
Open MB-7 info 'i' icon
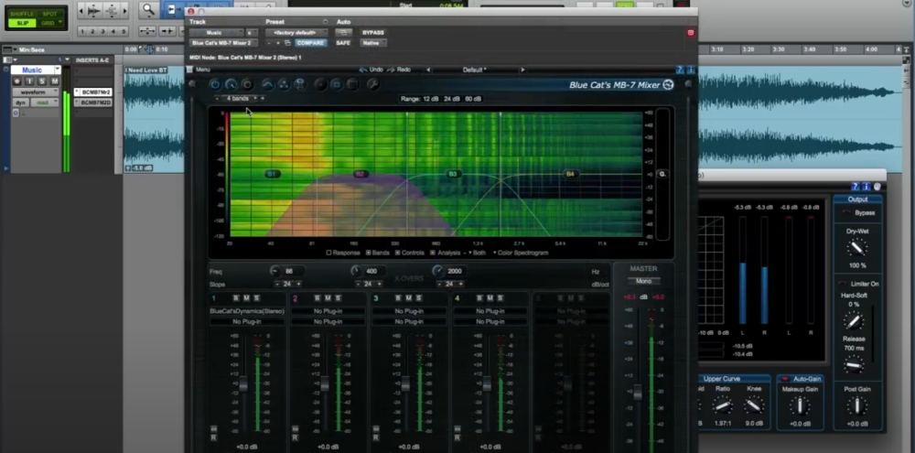click(x=691, y=70)
